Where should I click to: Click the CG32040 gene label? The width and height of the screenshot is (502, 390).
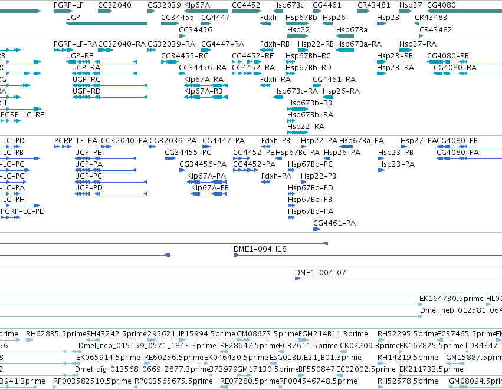[x=114, y=5]
